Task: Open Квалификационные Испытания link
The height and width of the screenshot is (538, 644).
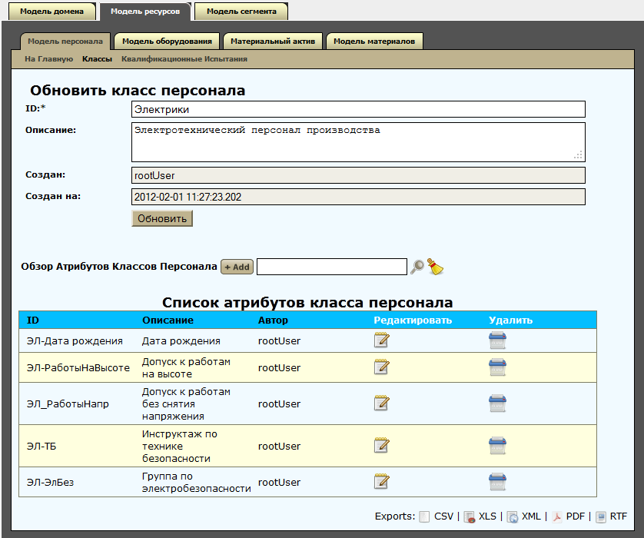Action: tap(184, 58)
